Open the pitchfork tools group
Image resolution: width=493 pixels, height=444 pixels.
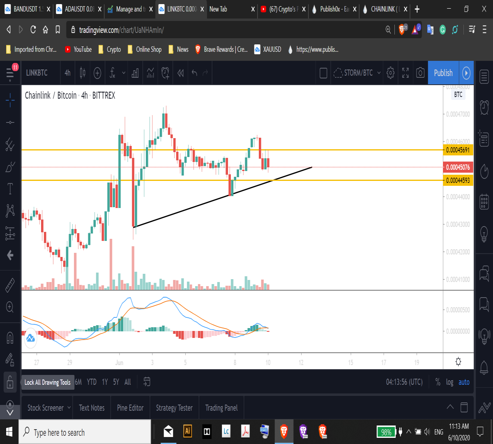coord(10,145)
